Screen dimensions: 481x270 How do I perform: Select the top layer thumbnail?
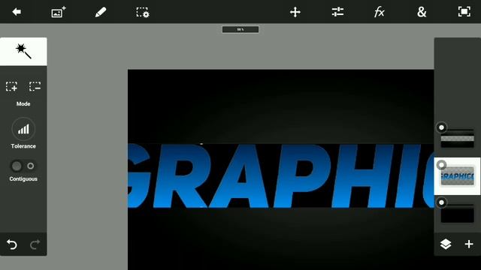[x=458, y=139]
